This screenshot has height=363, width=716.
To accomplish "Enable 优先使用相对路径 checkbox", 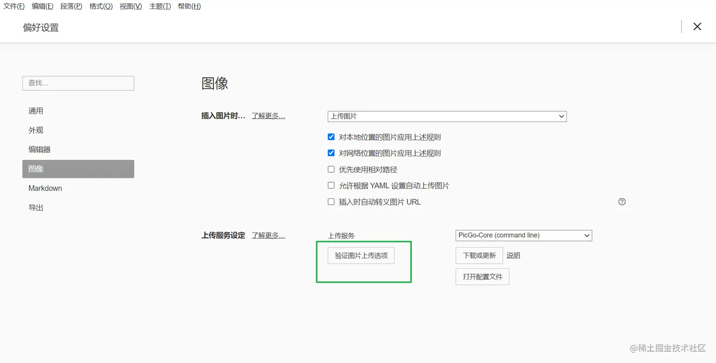I will coord(331,169).
